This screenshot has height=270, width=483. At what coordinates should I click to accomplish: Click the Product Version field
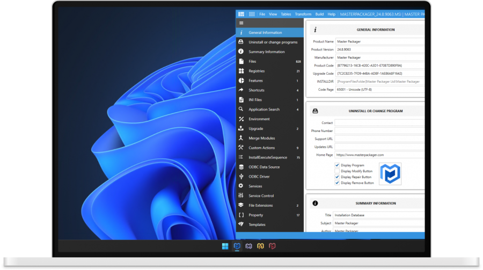pyautogui.click(x=380, y=49)
